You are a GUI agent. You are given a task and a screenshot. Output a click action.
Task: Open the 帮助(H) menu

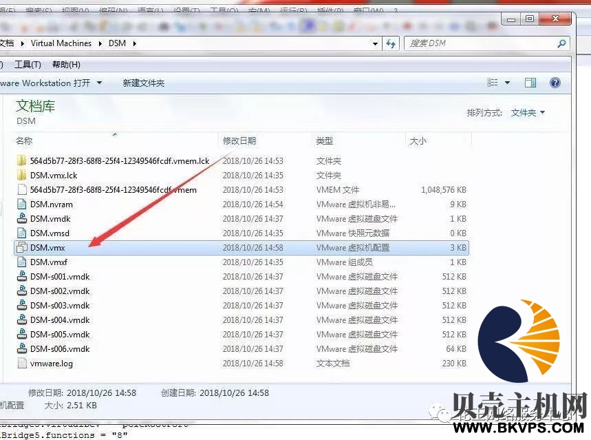coord(66,65)
